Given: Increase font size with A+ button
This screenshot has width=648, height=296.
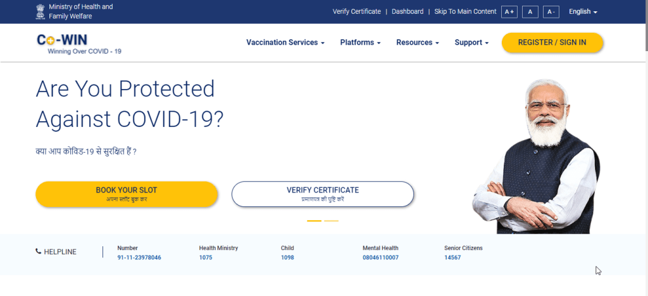Looking at the screenshot, I should coord(509,12).
